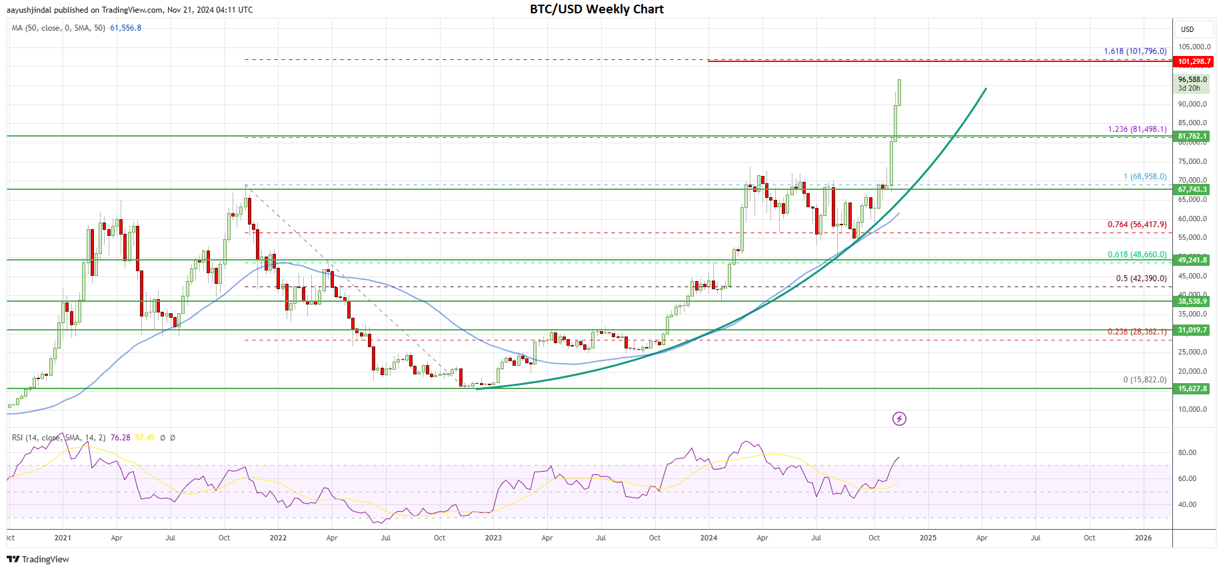Select the MA 50 indicator legend
This screenshot has height=571, width=1223.
[x=59, y=28]
